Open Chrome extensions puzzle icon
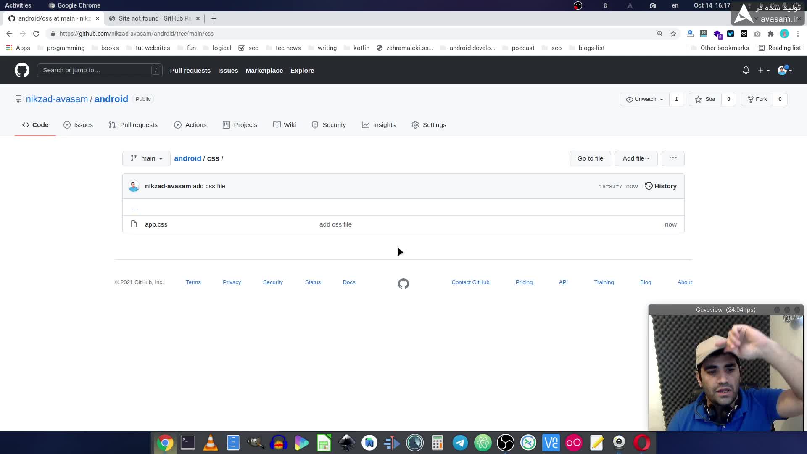 (770, 34)
